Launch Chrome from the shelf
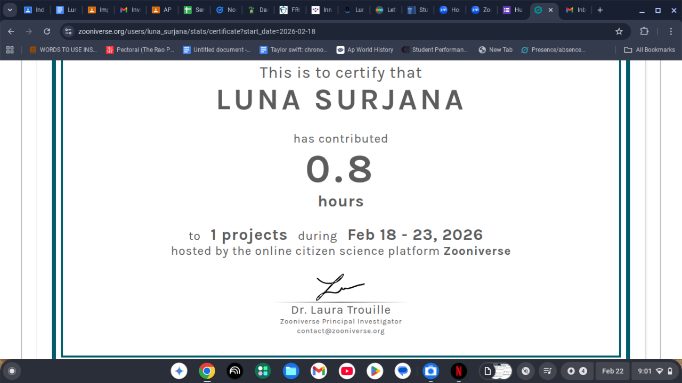The image size is (682, 383). coord(207,371)
